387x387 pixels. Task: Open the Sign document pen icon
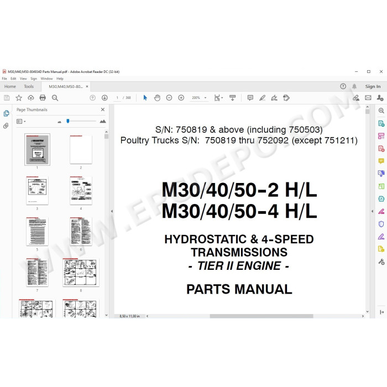[274, 98]
